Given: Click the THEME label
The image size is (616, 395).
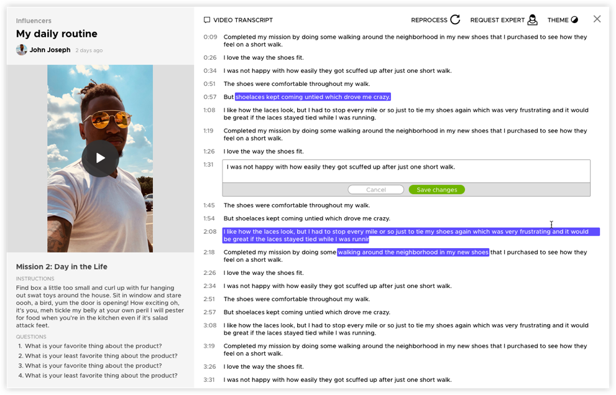Looking at the screenshot, I should [558, 20].
